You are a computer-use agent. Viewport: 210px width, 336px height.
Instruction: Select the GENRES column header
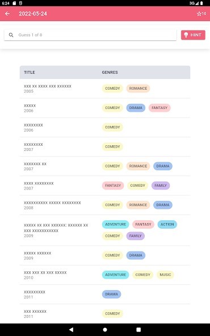pyautogui.click(x=110, y=73)
